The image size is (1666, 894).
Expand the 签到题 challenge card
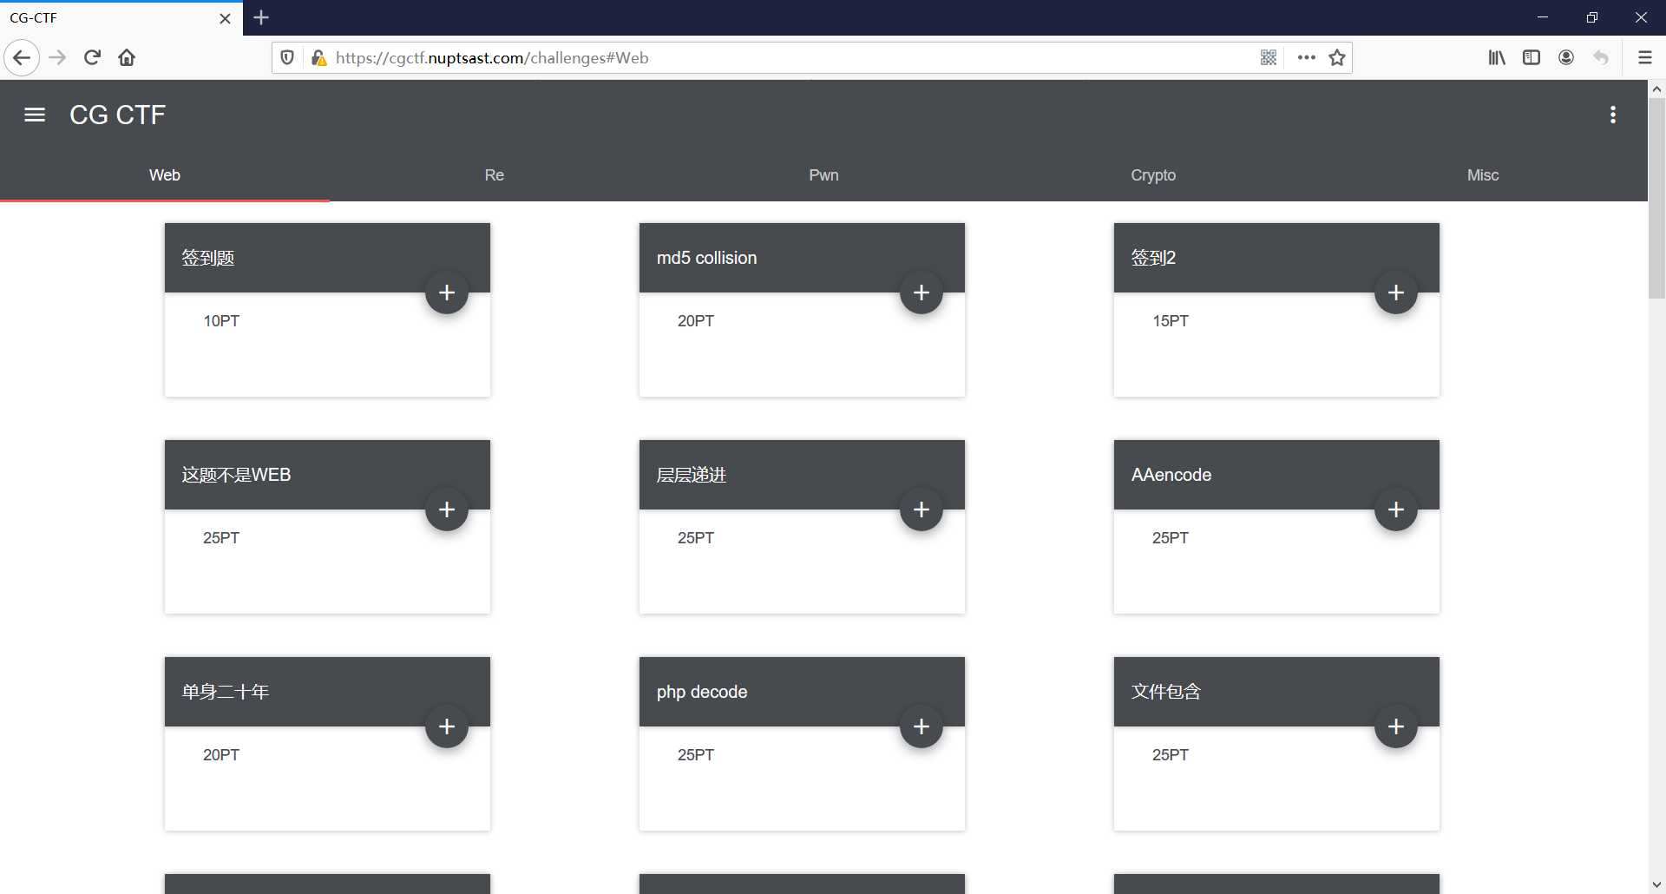[x=447, y=293]
